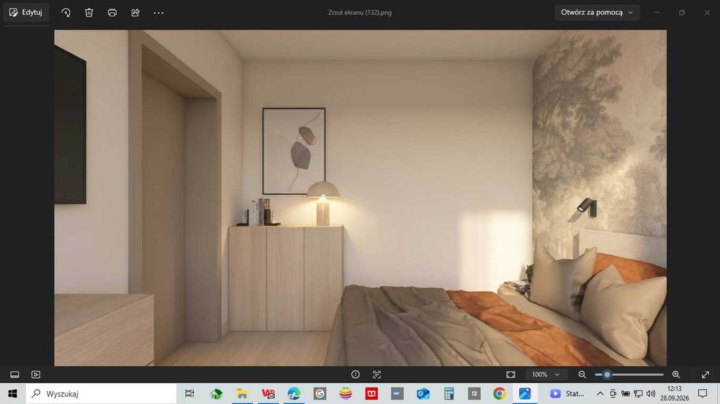
Task: Click the fit-to-window zoom icon
Action: (x=510, y=375)
